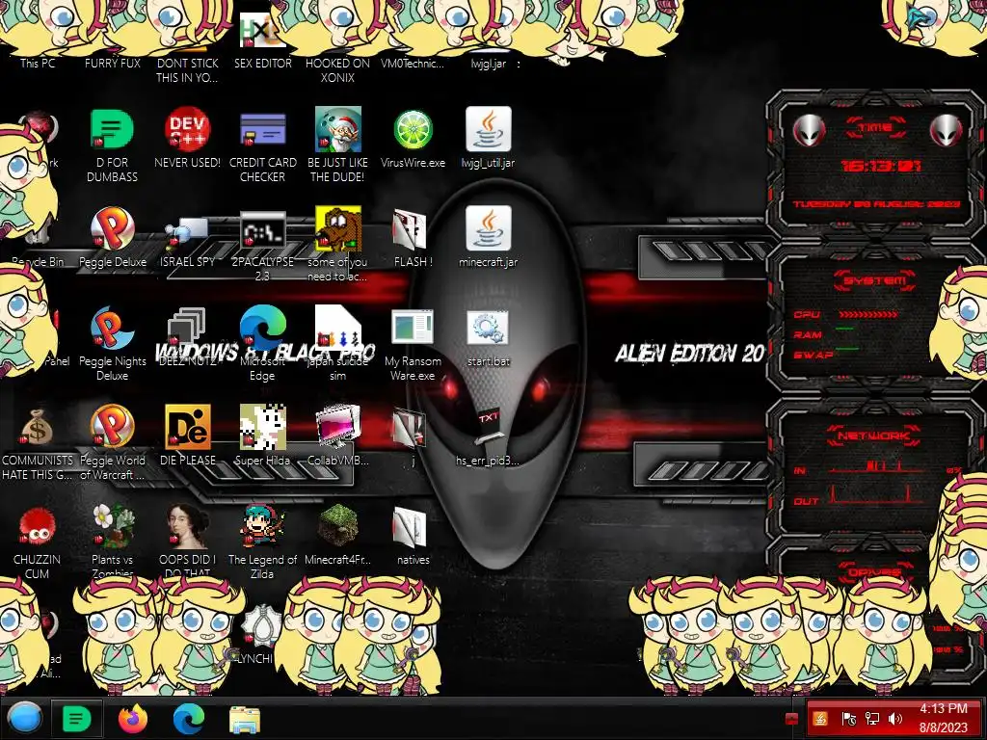Viewport: 987px width, 740px height.
Task: Open the Super Hilda icon
Action: (262, 427)
